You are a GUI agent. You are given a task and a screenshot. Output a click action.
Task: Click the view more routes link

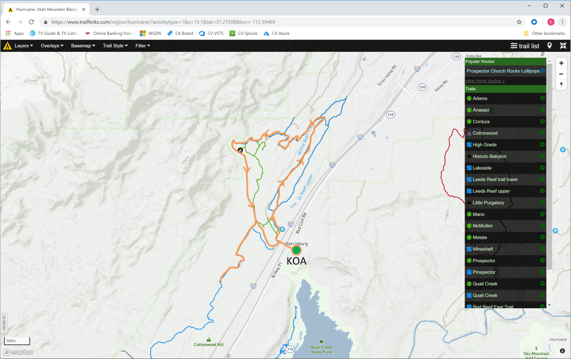click(x=485, y=81)
